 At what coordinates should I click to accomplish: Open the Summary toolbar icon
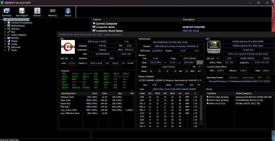click(6, 11)
